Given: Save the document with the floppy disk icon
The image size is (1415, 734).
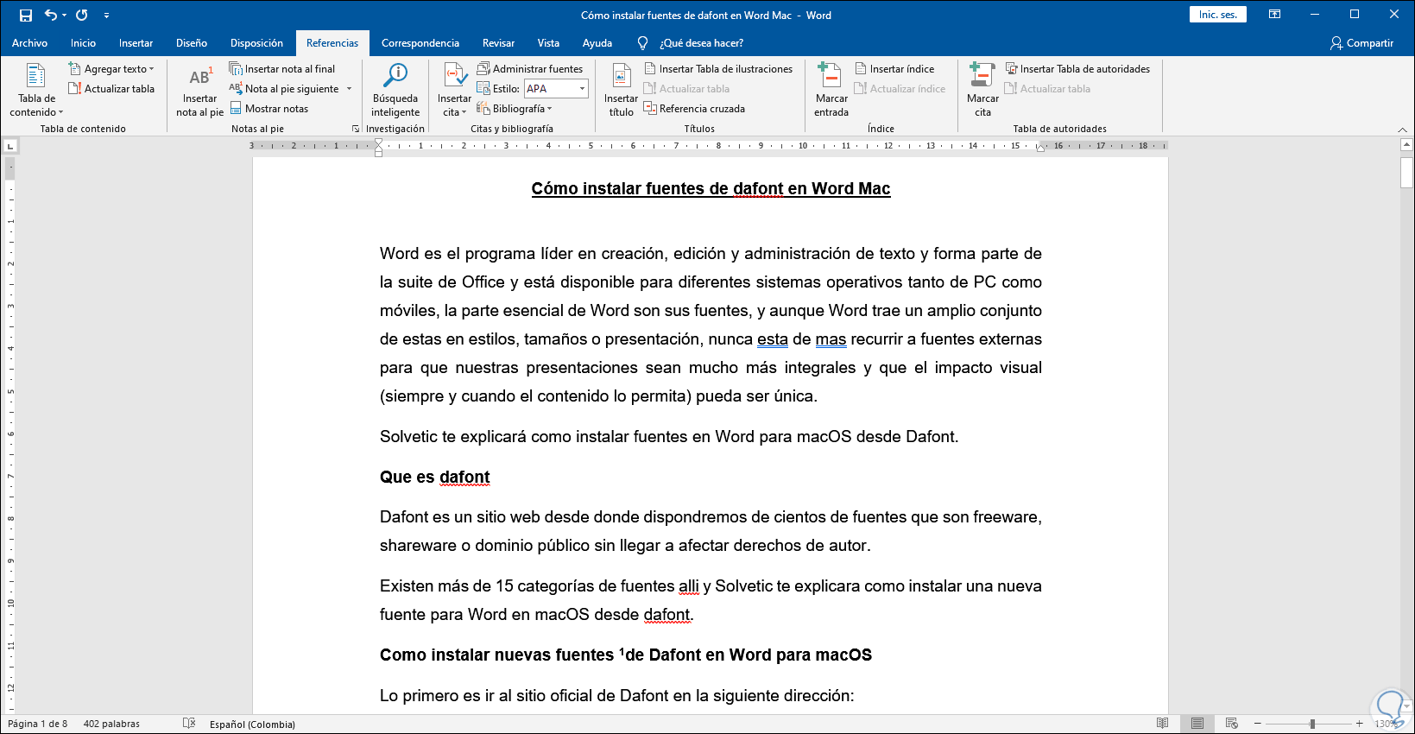Looking at the screenshot, I should tap(26, 15).
